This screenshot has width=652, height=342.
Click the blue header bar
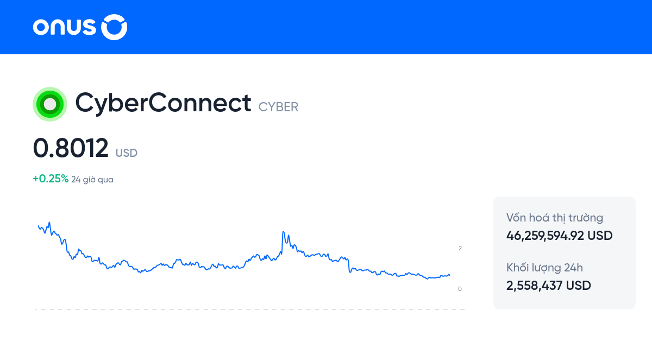(326, 27)
